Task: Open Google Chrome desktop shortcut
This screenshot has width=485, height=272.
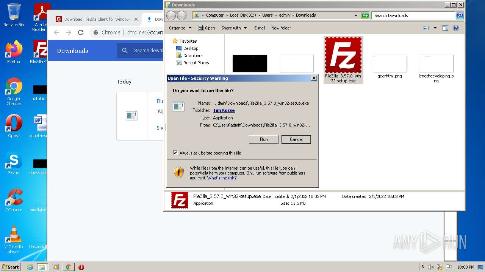Action: (14, 91)
